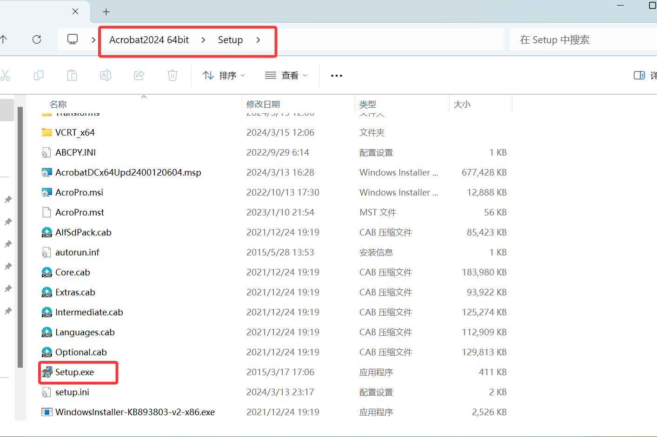Image resolution: width=657 pixels, height=437 pixels.
Task: Select the Intermediate.cab file name
Action: tap(89, 312)
